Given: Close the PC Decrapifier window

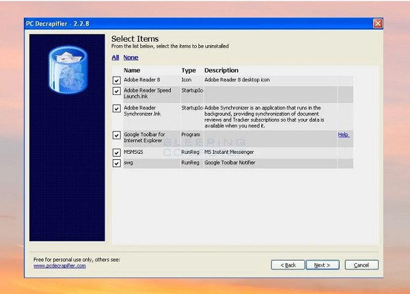Looking at the screenshot, I should pyautogui.click(x=378, y=23).
